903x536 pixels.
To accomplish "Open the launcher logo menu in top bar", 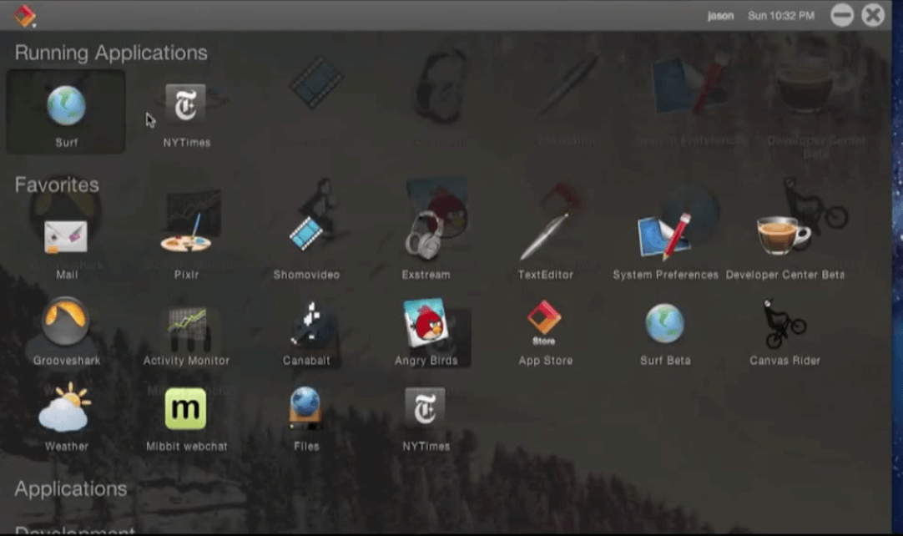I will (x=25, y=16).
